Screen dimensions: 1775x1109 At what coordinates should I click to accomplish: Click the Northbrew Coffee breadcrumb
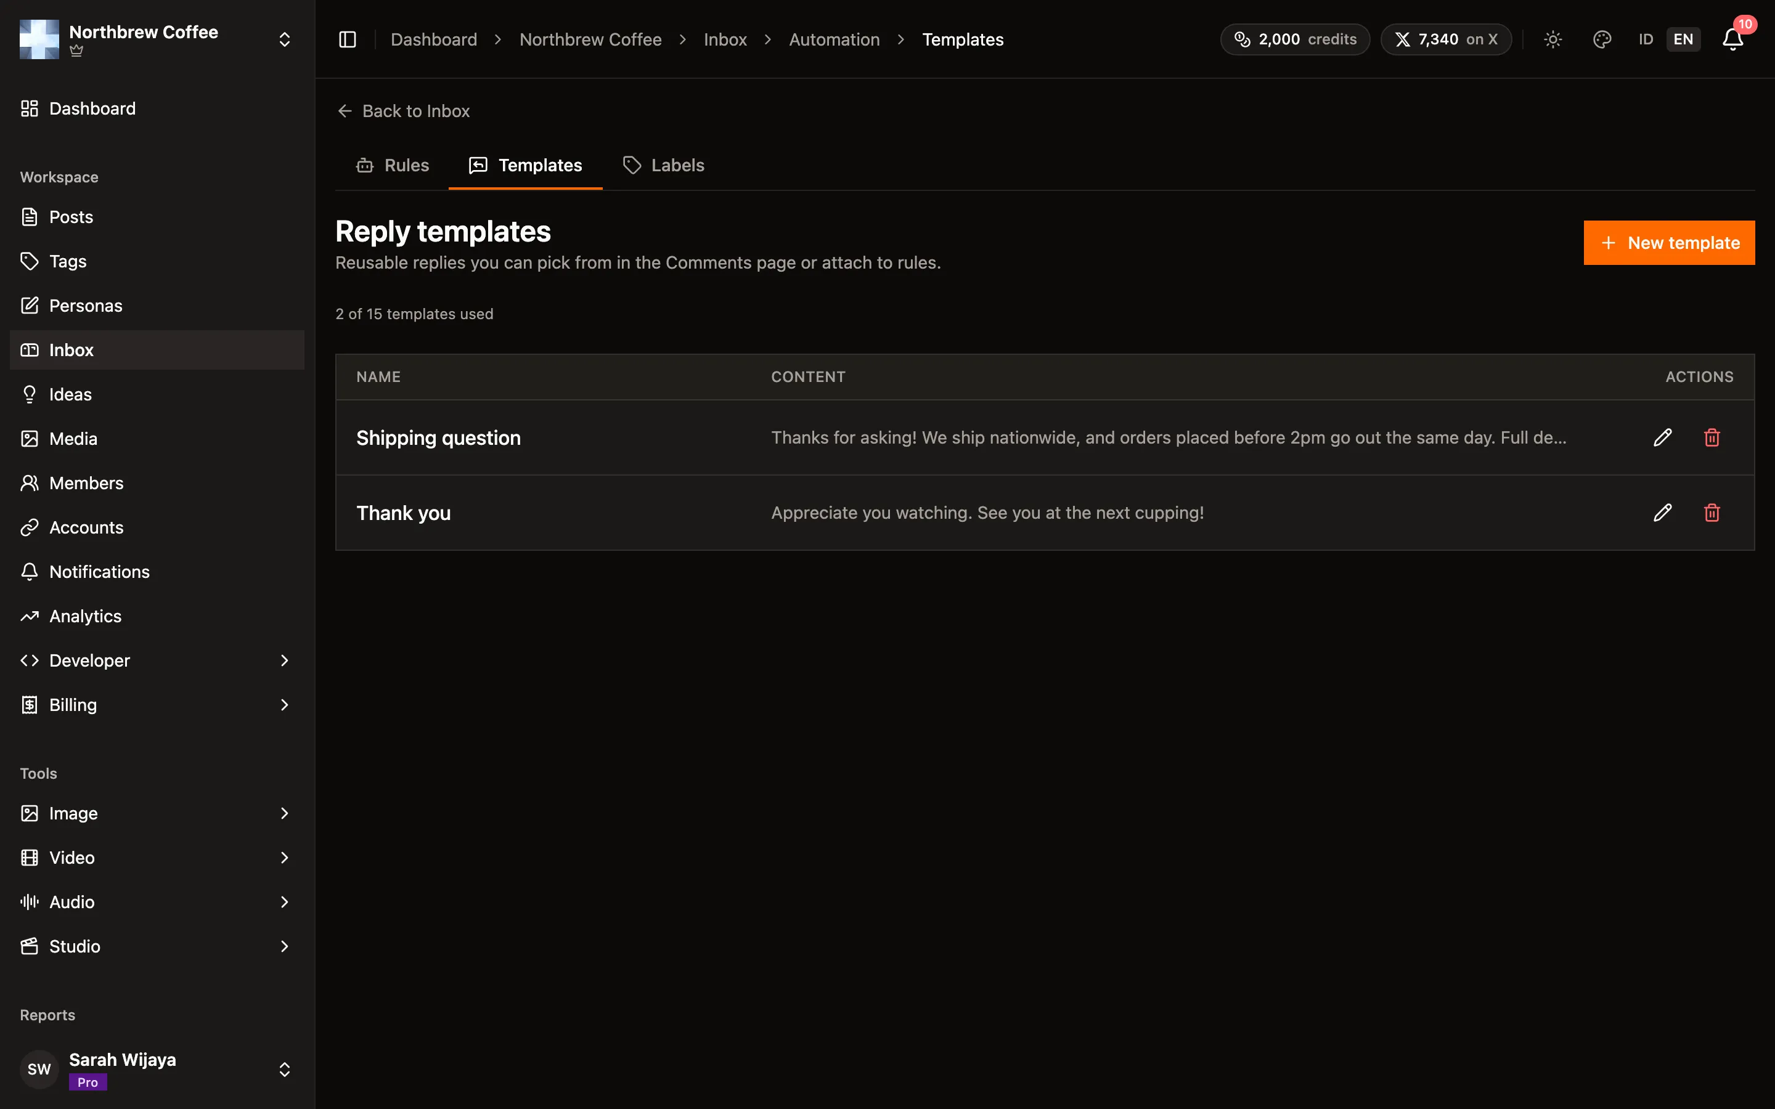(590, 39)
